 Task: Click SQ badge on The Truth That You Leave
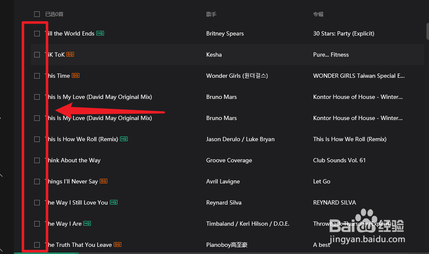[x=117, y=245]
